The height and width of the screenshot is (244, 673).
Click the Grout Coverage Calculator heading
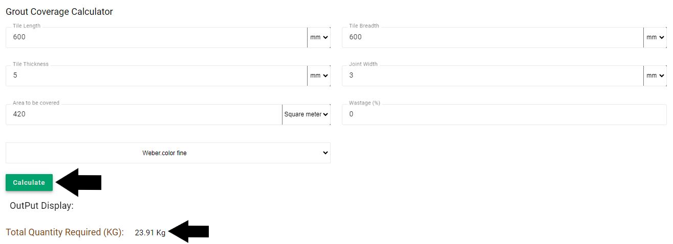[x=59, y=12]
